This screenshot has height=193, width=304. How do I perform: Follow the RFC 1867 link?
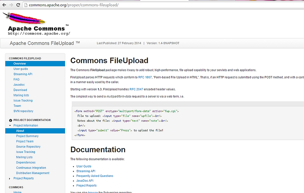[x=145, y=77]
